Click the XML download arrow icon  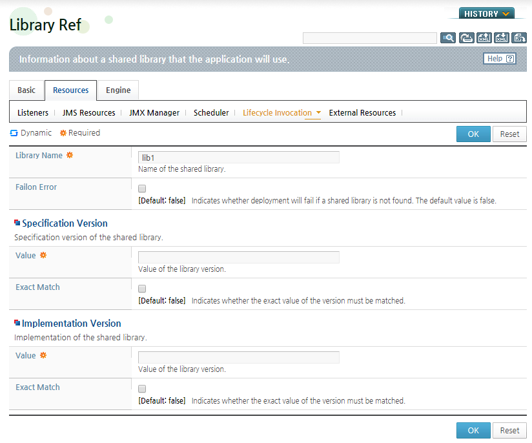coord(502,38)
